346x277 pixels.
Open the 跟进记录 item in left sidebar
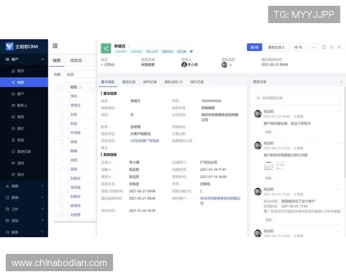24,151
